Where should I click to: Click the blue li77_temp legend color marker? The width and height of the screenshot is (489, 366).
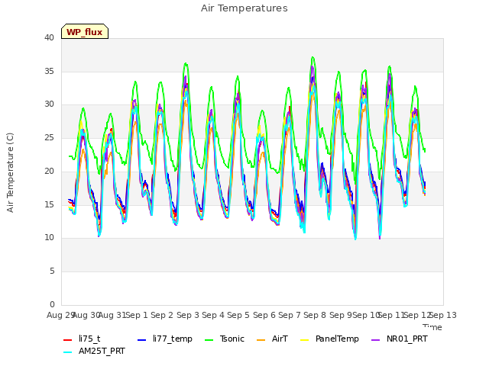pyautogui.click(x=142, y=340)
